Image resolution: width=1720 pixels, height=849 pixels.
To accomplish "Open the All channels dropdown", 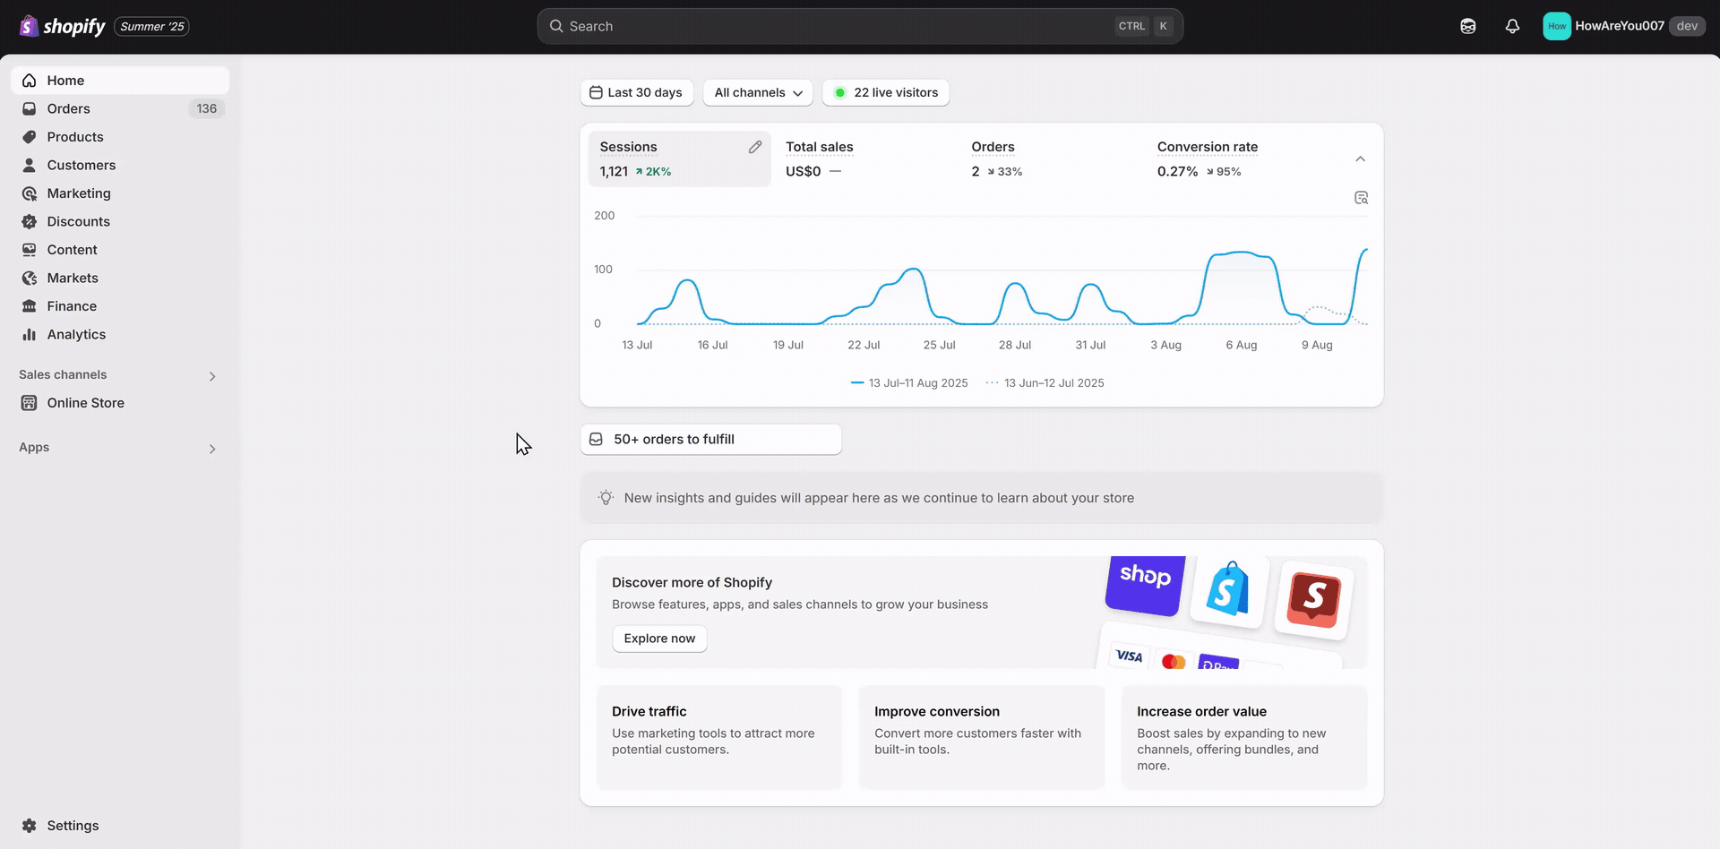I will click(758, 92).
